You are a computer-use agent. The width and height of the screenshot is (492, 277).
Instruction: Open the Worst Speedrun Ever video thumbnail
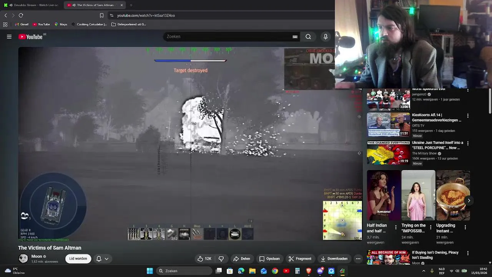pyautogui.click(x=388, y=100)
